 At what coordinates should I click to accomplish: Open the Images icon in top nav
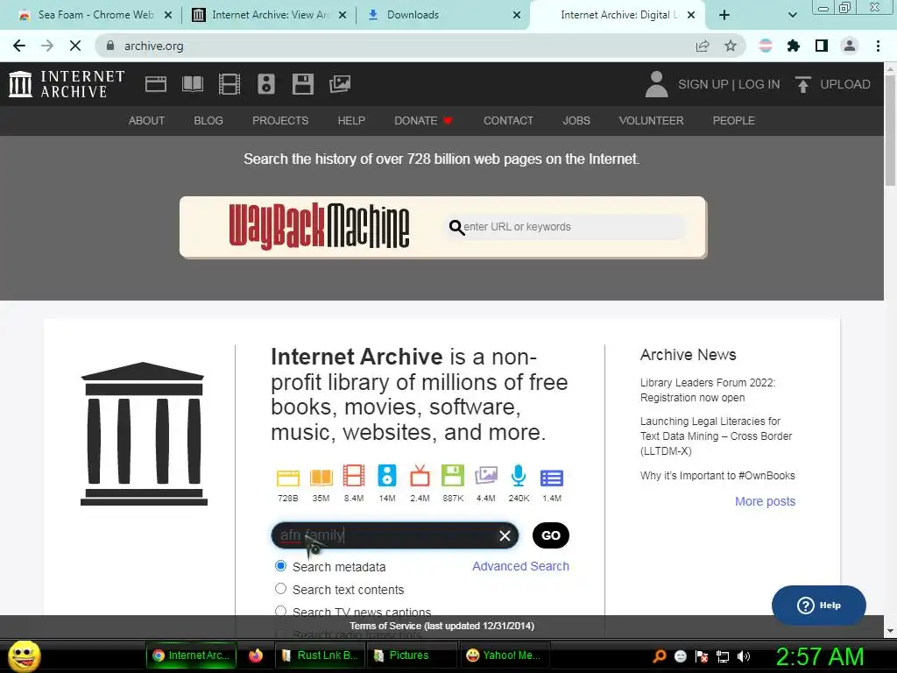pos(340,84)
